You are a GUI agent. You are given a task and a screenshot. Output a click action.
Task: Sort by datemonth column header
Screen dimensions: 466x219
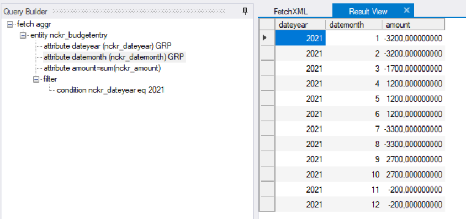[x=354, y=25]
